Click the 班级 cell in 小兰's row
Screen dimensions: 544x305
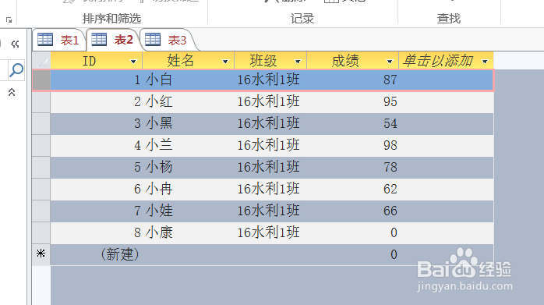[x=270, y=146]
